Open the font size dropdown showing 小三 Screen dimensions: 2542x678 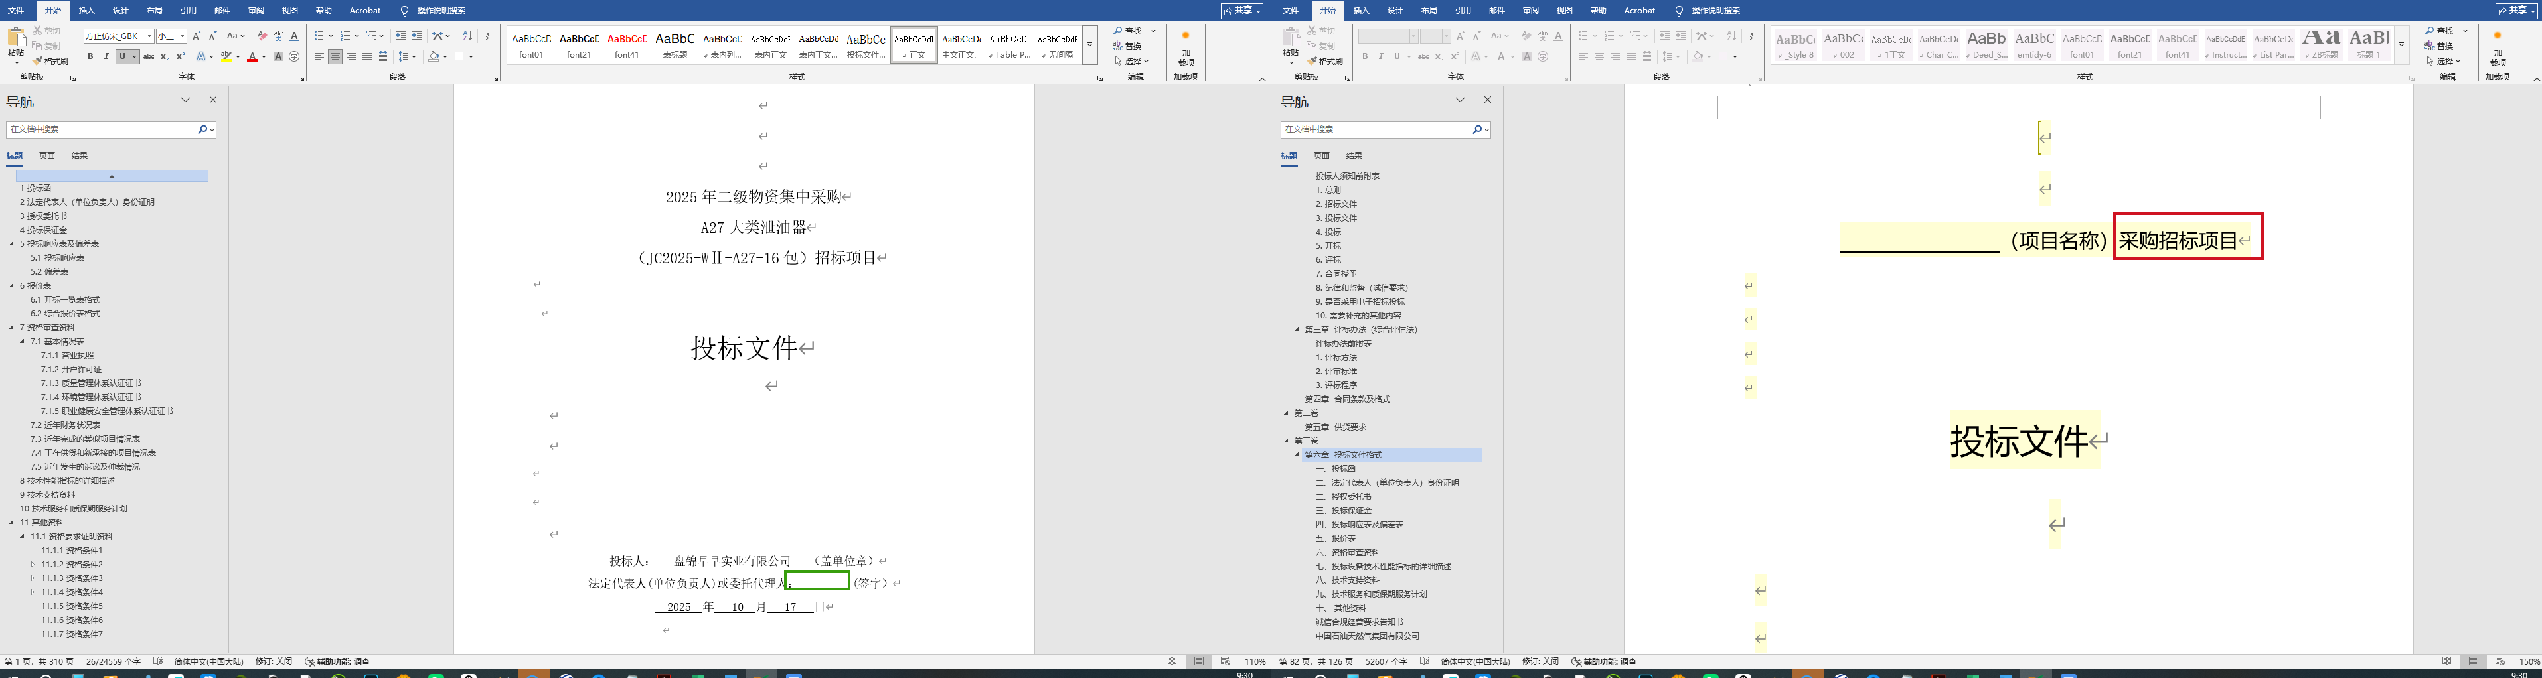click(x=183, y=36)
